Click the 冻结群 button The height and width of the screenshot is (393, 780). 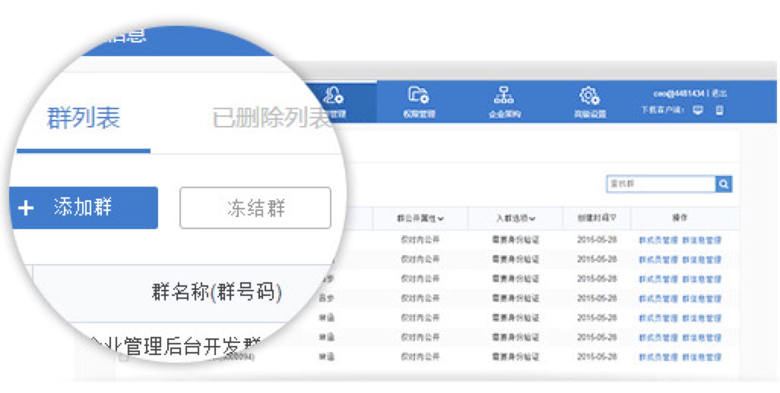(x=255, y=208)
